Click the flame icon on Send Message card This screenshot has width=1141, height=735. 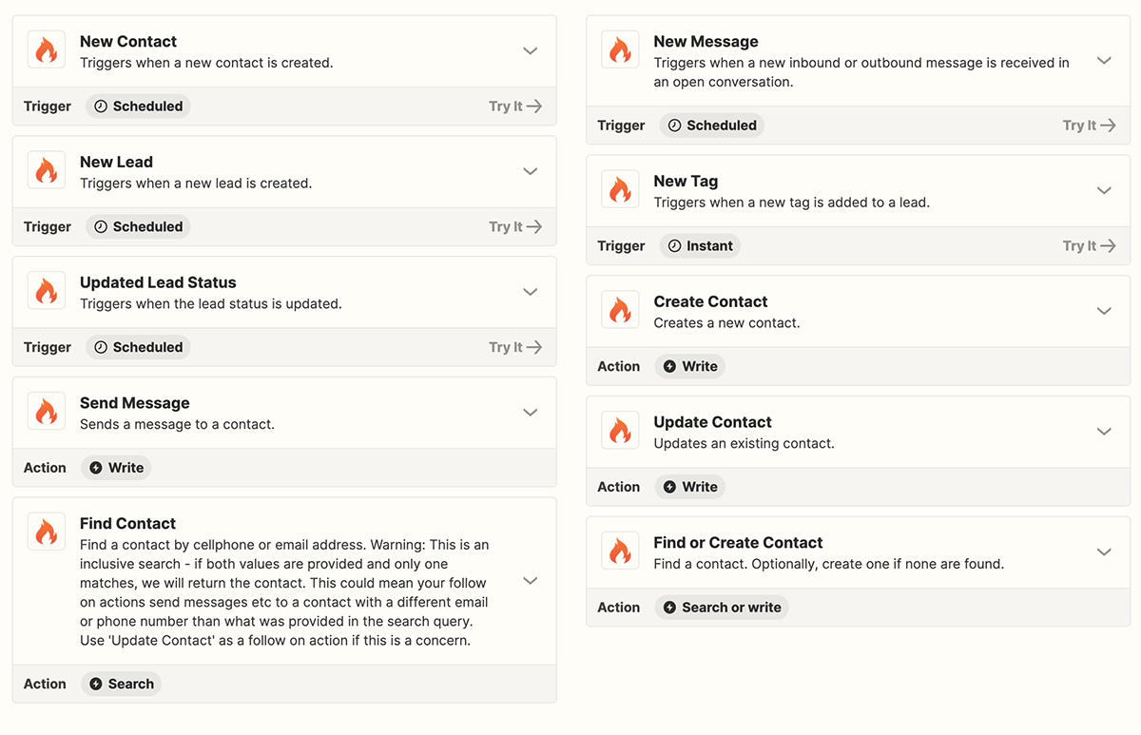pyautogui.click(x=47, y=412)
